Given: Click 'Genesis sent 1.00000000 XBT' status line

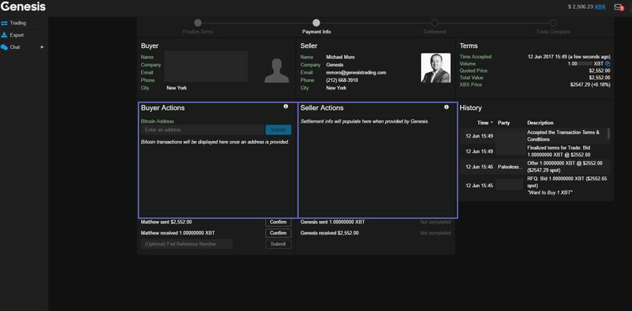Looking at the screenshot, I should pyautogui.click(x=333, y=222).
